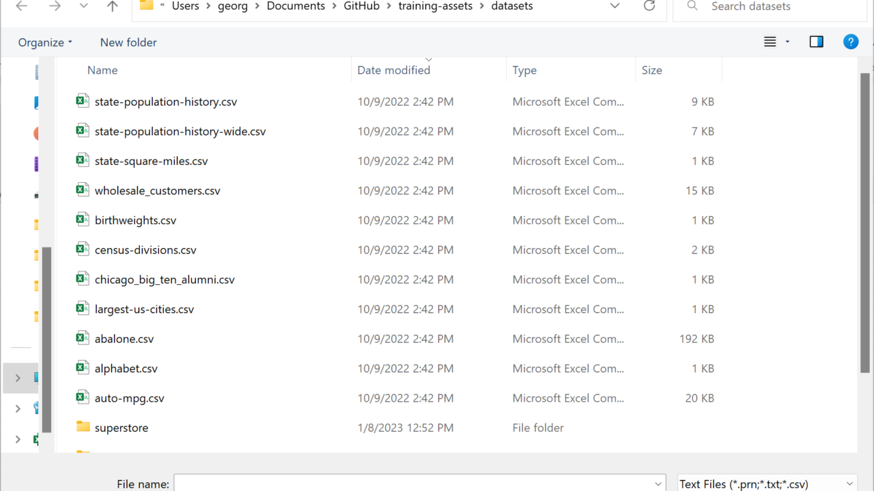874x491 pixels.
Task: Open the Change your view dropdown
Action: click(x=787, y=42)
